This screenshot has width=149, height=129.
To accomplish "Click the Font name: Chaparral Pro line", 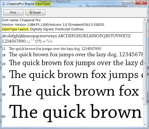I will coord(21,20).
